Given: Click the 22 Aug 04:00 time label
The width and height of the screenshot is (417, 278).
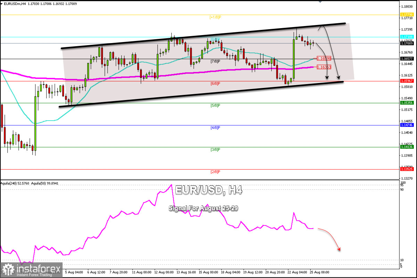Looking at the screenshot, I should pos(298,272).
